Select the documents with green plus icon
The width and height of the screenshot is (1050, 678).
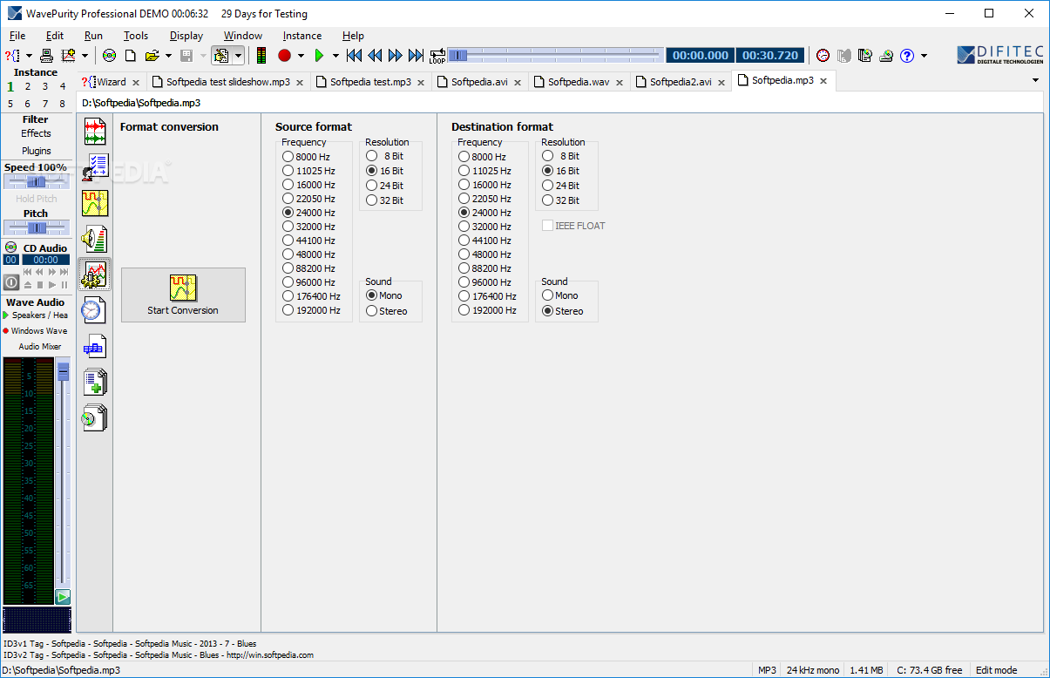(x=95, y=382)
